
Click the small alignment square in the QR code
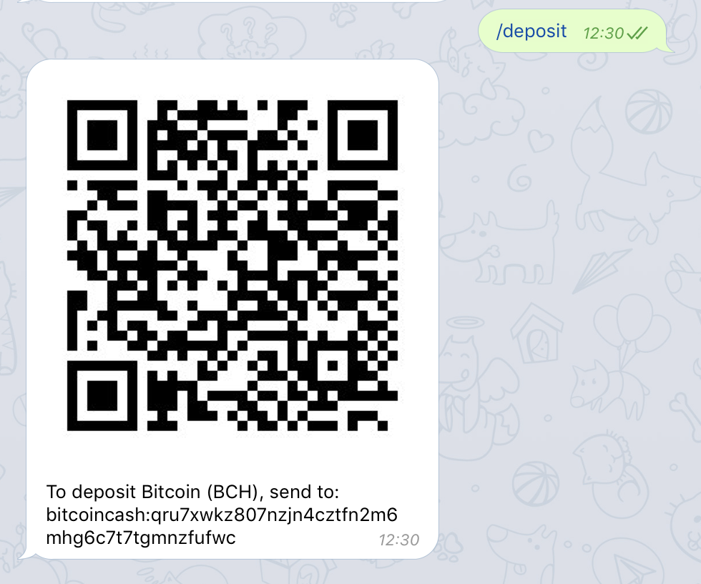333,366
